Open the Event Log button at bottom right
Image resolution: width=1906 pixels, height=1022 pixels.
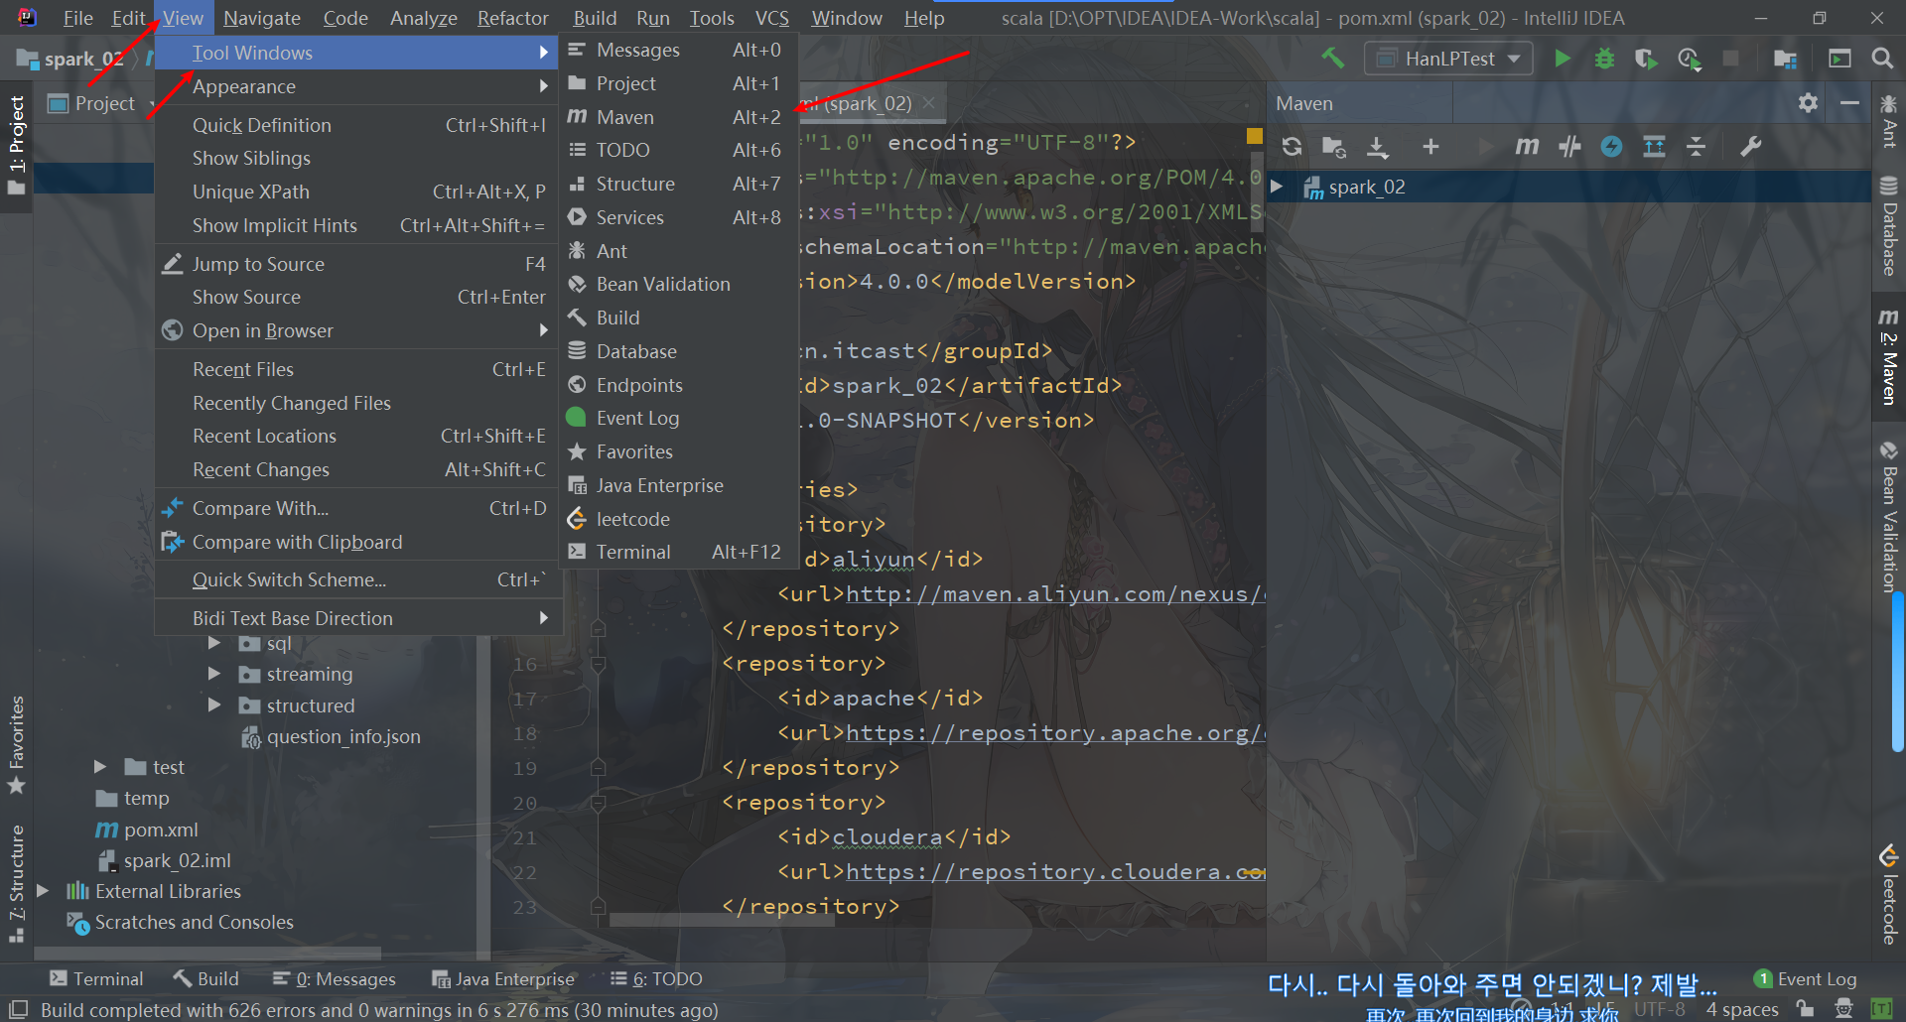(1806, 979)
